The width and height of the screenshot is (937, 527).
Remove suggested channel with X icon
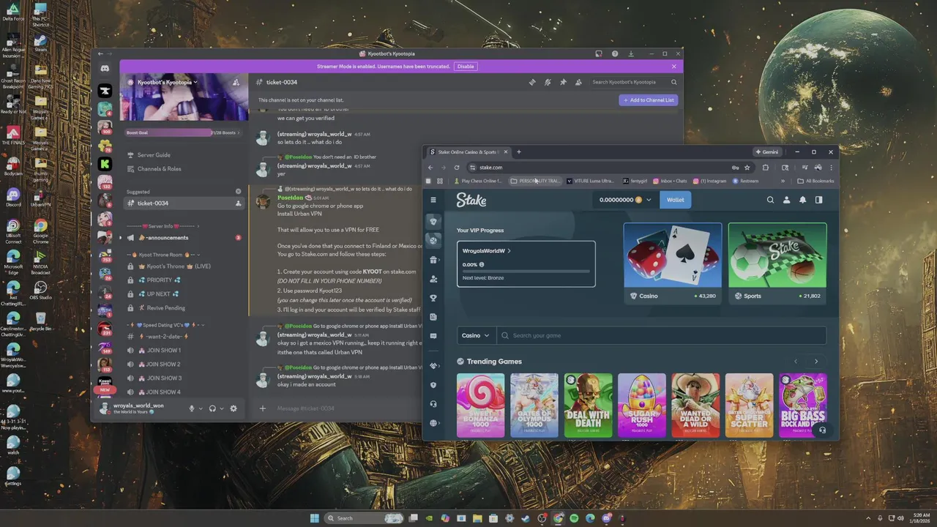click(238, 191)
